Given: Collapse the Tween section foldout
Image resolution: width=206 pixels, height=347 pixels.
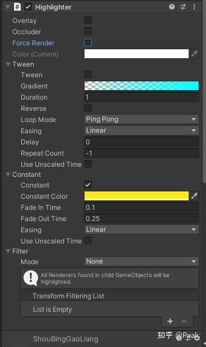Looking at the screenshot, I should point(8,64).
